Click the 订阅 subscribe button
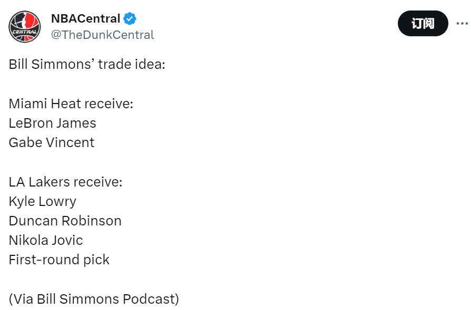The height and width of the screenshot is (310, 471). coord(423,24)
